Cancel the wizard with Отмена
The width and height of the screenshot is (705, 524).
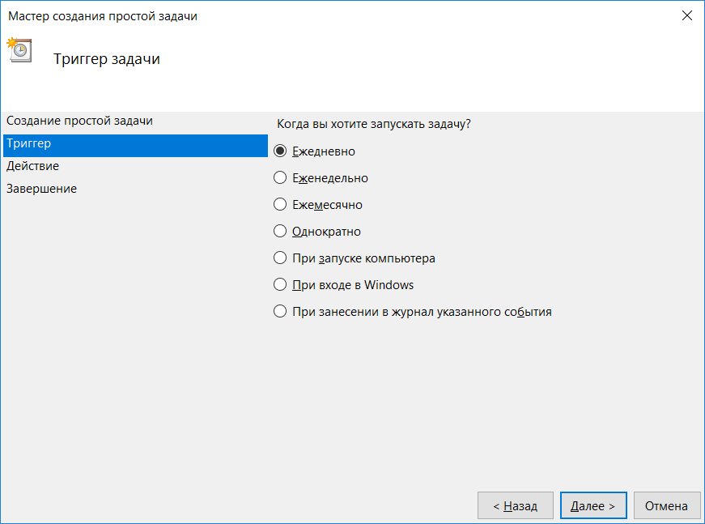[667, 505]
